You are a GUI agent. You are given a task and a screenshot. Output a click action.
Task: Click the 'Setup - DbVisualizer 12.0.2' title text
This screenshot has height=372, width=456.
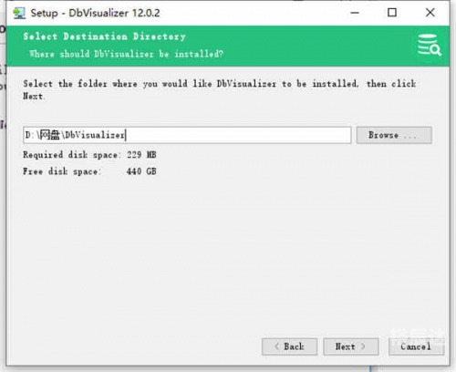click(x=95, y=13)
